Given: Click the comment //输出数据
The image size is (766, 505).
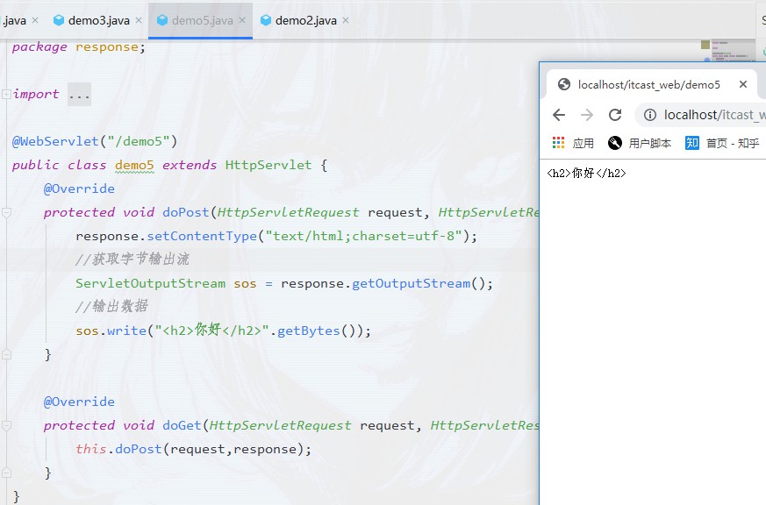Looking at the screenshot, I should tap(111, 306).
